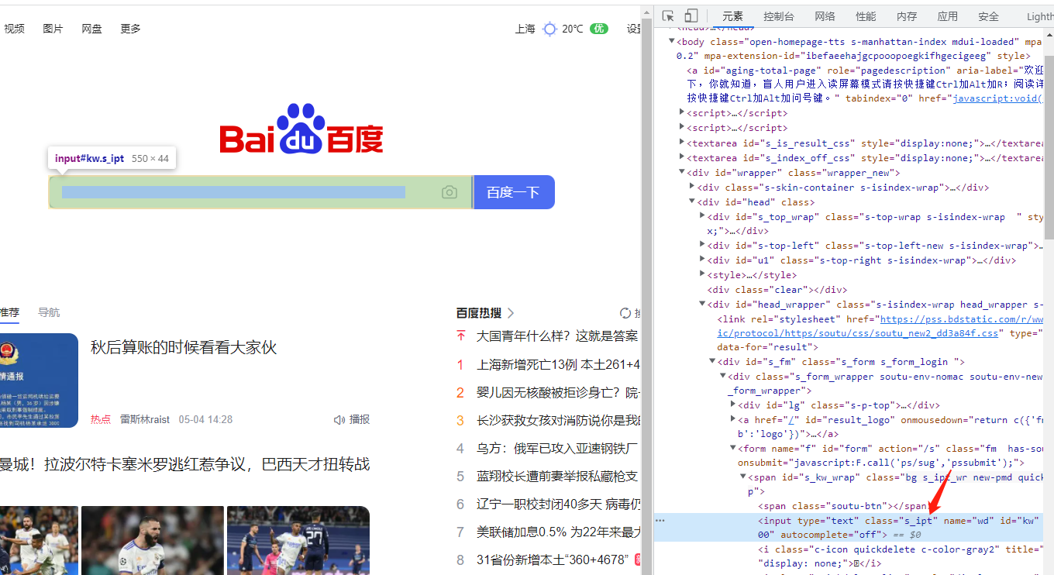Viewport: 1054px width, 575px height.
Task: Click the 雷斯林raist author name
Action: click(x=144, y=419)
